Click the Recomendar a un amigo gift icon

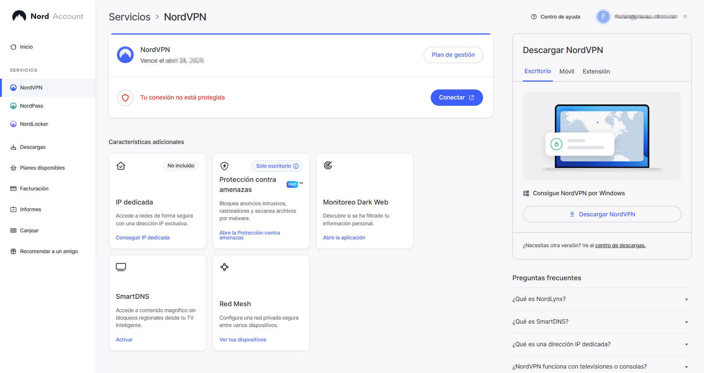coord(13,251)
